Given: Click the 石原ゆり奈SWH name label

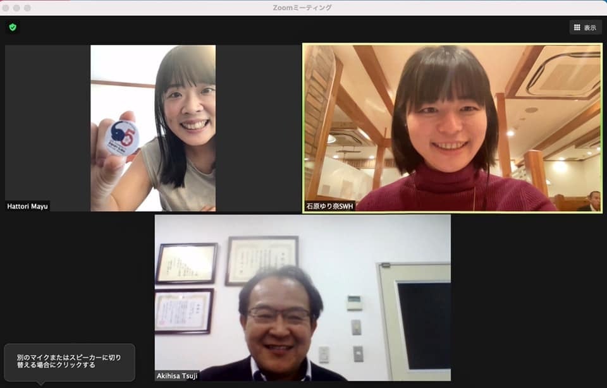Looking at the screenshot, I should click(329, 206).
